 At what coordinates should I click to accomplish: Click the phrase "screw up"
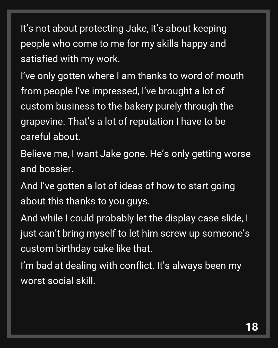(x=180, y=234)
